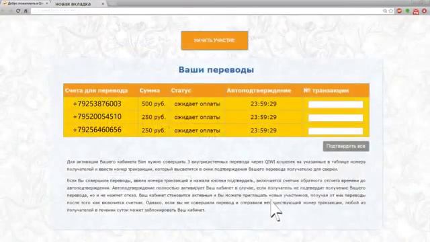Viewport: 430px width, 242px height.
Task: Click the 'Автоподтверждение' column header
Action: 259,91
